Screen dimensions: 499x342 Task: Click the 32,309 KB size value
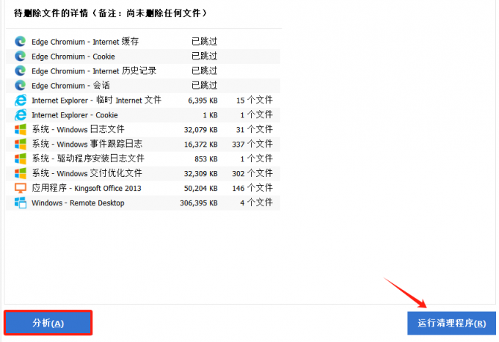pos(201,174)
